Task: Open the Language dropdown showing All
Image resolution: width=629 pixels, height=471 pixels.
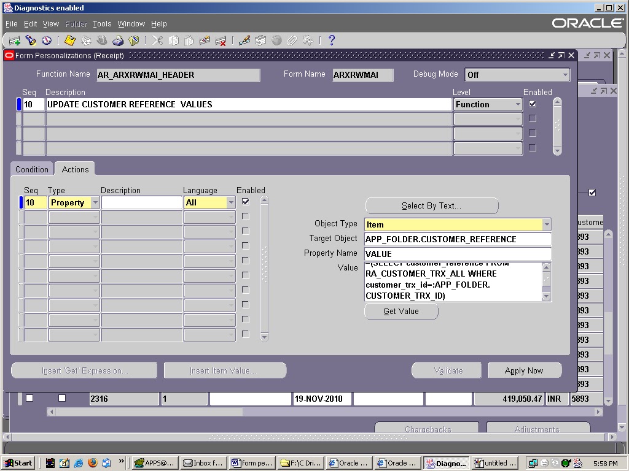Action: (x=231, y=202)
